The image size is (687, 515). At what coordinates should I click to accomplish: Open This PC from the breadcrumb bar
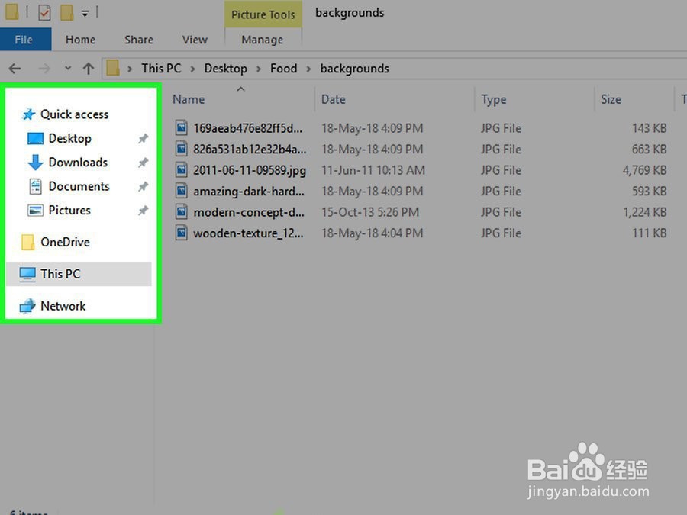point(161,68)
